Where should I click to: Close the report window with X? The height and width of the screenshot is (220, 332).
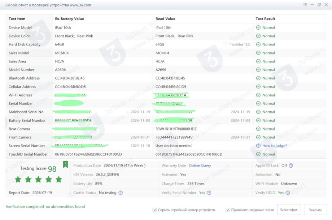326,5
